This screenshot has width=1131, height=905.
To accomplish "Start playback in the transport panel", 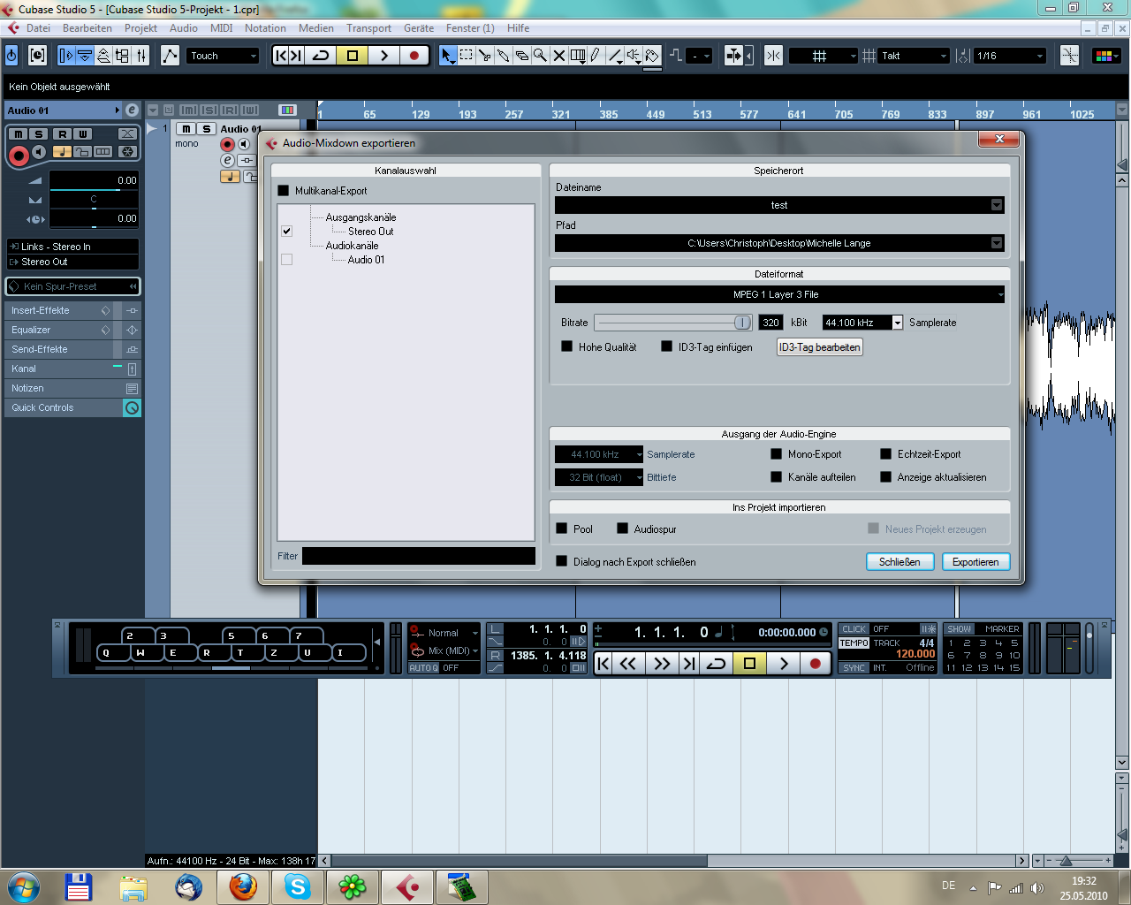I will pos(783,664).
